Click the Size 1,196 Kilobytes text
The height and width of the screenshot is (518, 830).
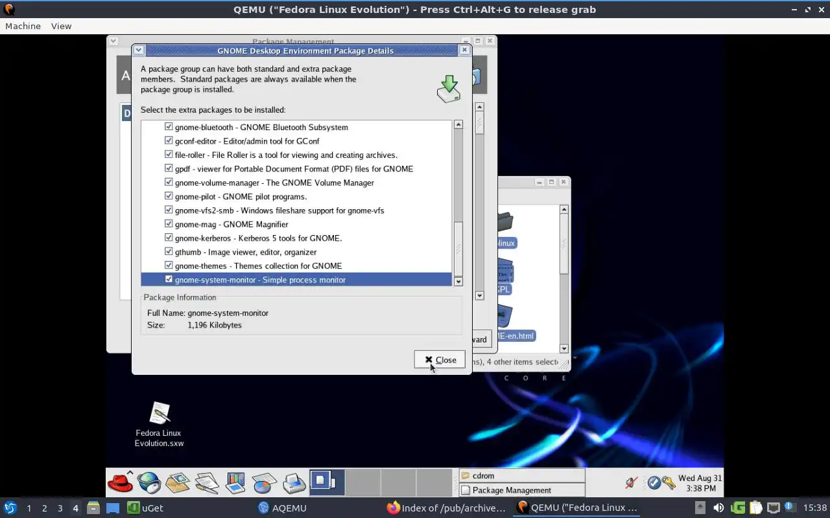[195, 325]
